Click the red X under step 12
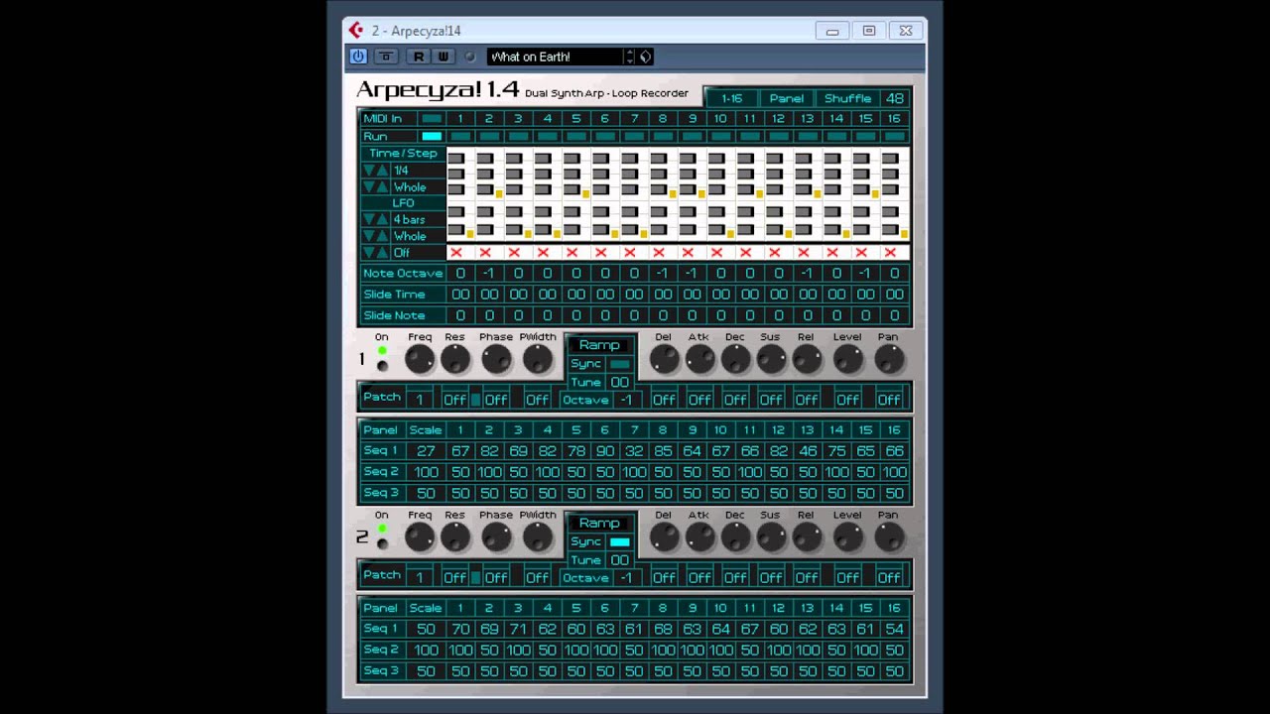 click(774, 253)
